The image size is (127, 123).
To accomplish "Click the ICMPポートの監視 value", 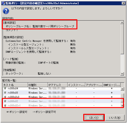I will point(48,63).
